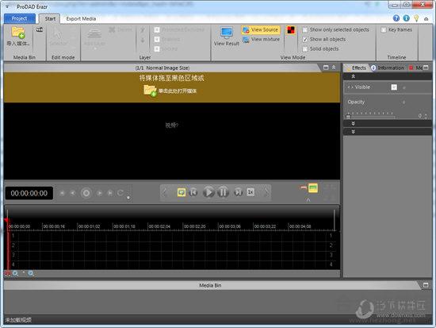Image resolution: width=436 pixels, height=328 pixels.
Task: Click the rotate loop icon left of playback
Action: click(x=120, y=192)
